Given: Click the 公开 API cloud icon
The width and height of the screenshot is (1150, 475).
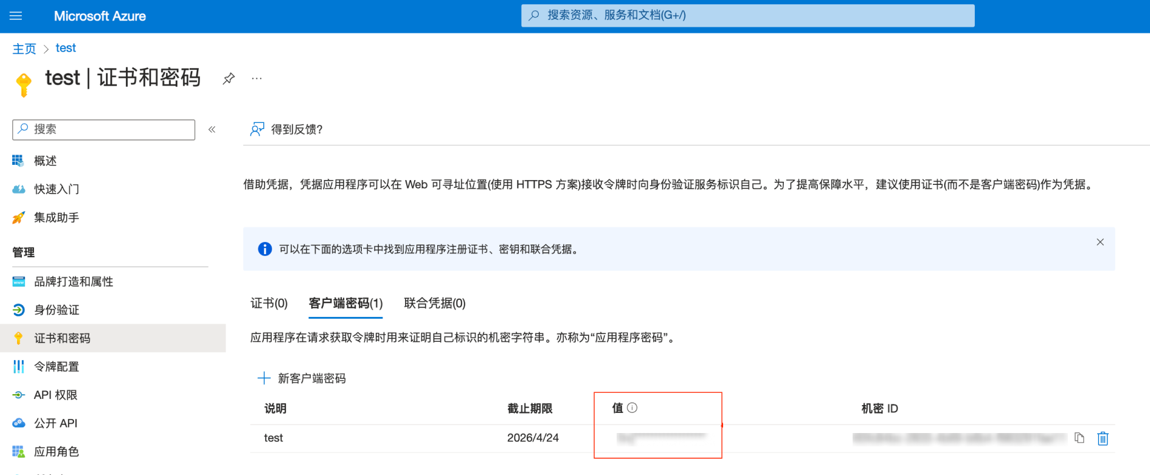Looking at the screenshot, I should coord(18,423).
